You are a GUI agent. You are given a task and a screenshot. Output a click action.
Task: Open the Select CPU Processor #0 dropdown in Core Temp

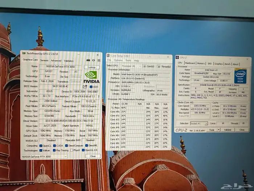(x=131, y=66)
